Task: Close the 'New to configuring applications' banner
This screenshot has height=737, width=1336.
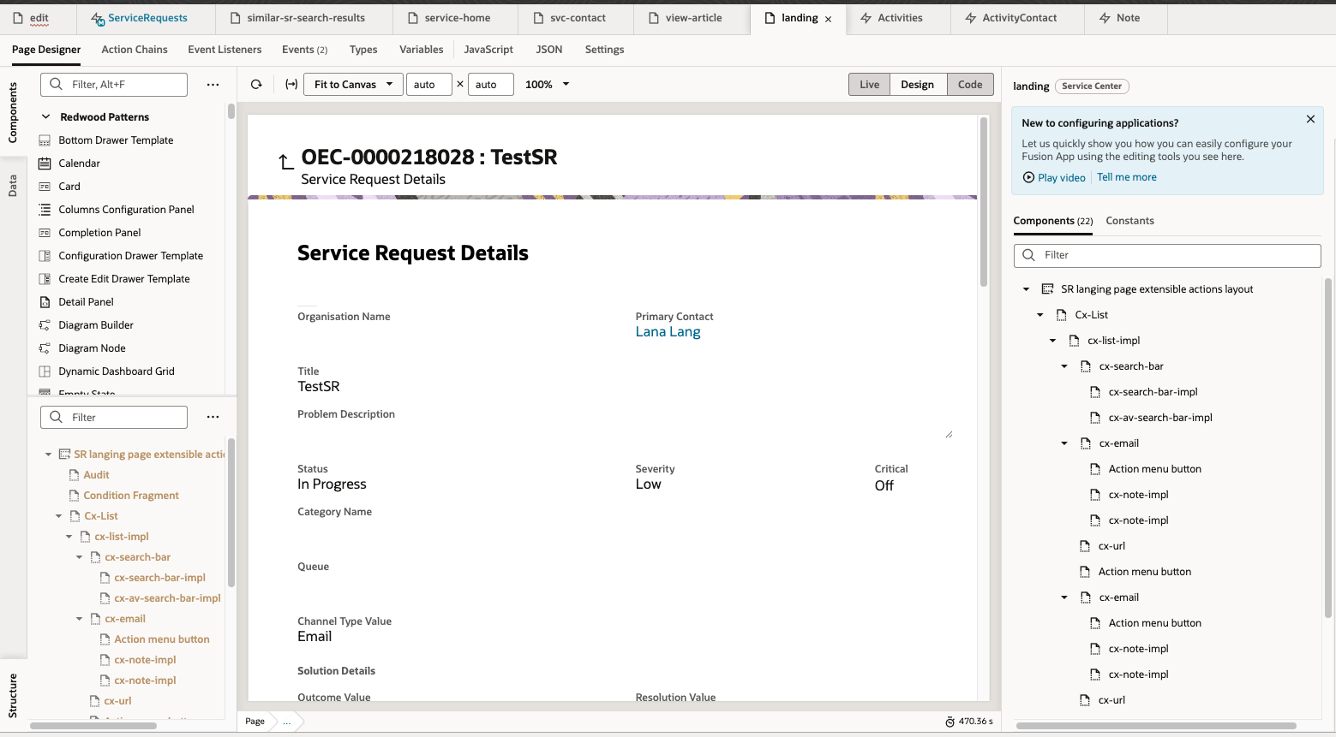Action: click(x=1309, y=120)
